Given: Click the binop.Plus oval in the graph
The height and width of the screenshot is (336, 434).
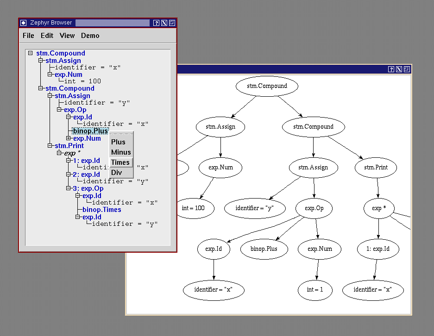Looking at the screenshot, I should [x=264, y=249].
